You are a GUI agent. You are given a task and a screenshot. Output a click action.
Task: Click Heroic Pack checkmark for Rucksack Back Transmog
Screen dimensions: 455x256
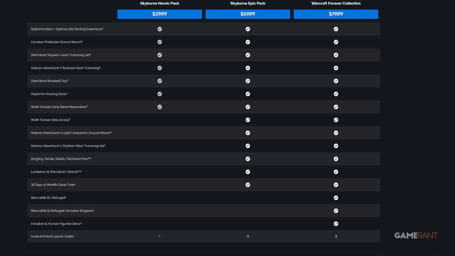160,68
